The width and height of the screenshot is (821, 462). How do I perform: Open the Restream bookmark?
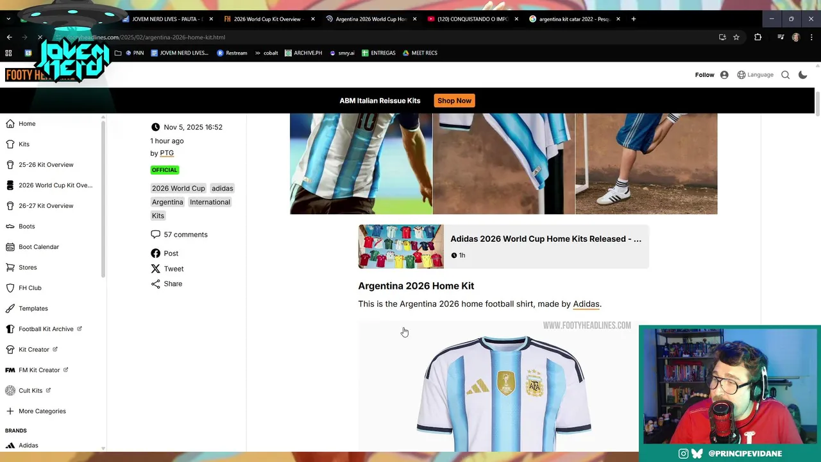coord(232,53)
